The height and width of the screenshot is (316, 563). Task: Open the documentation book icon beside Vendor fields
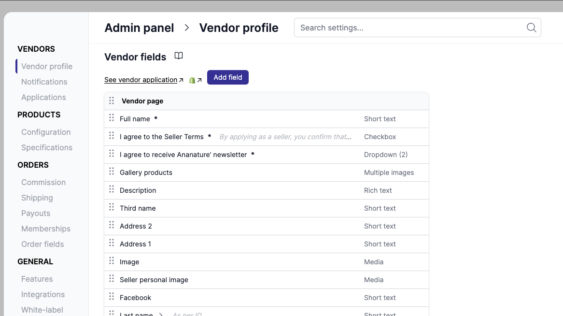179,56
